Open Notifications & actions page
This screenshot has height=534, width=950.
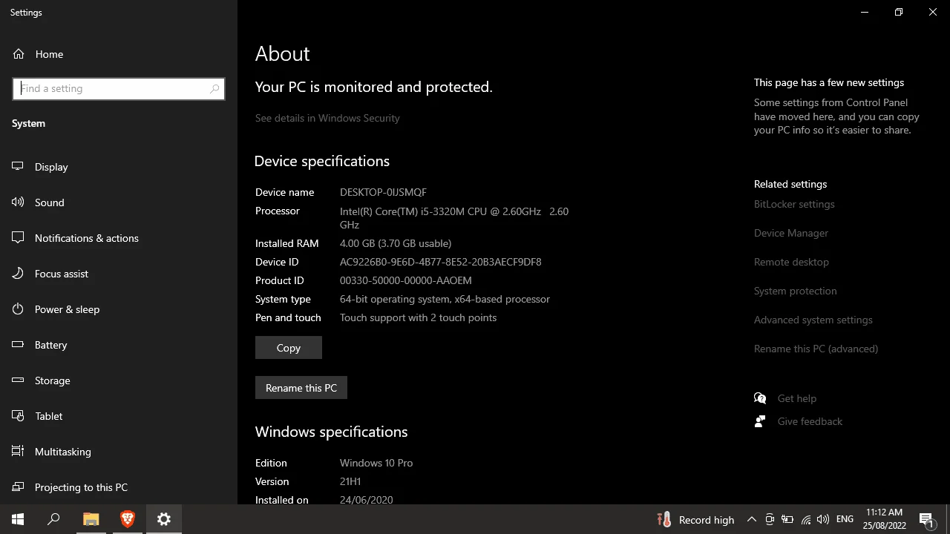(x=119, y=238)
